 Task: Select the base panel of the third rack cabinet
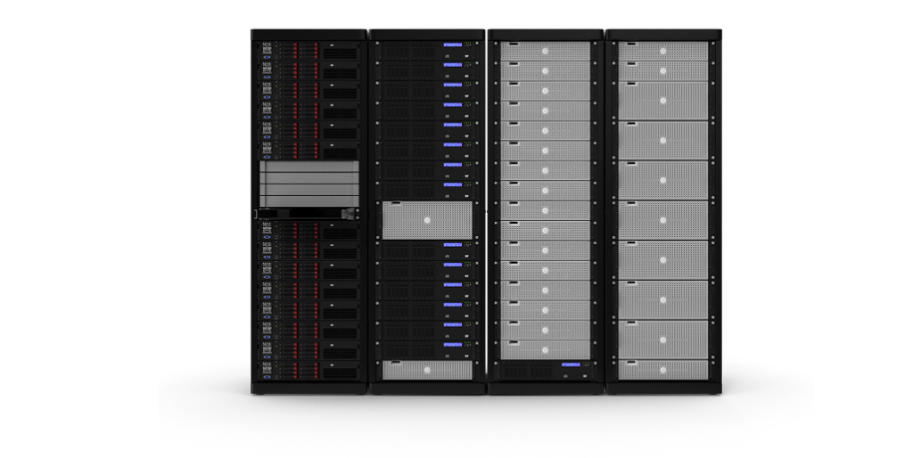(546, 388)
